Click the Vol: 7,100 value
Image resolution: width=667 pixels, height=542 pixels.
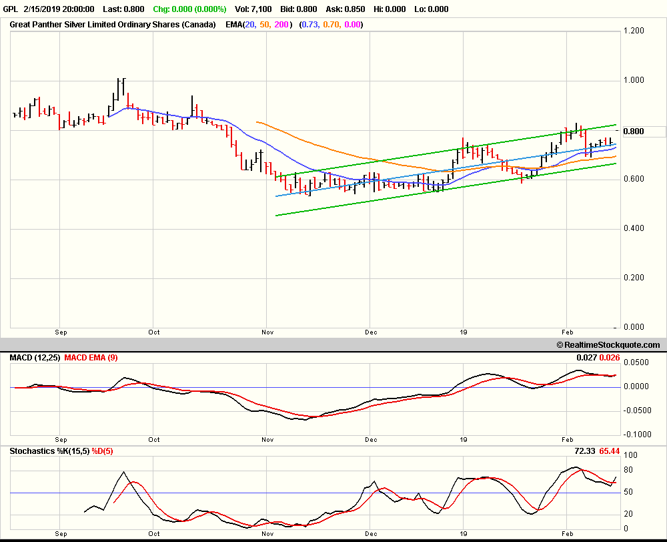point(253,9)
